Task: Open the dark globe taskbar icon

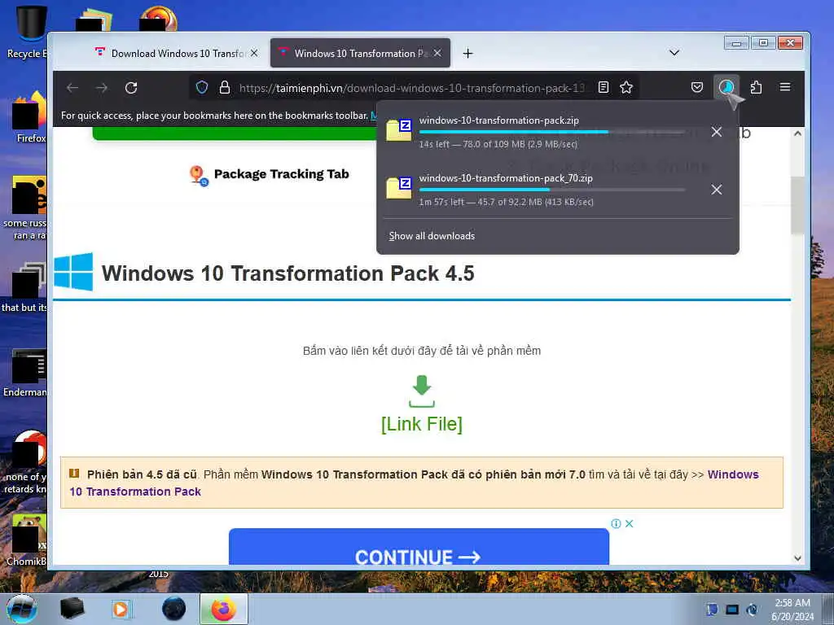Action: click(x=174, y=609)
